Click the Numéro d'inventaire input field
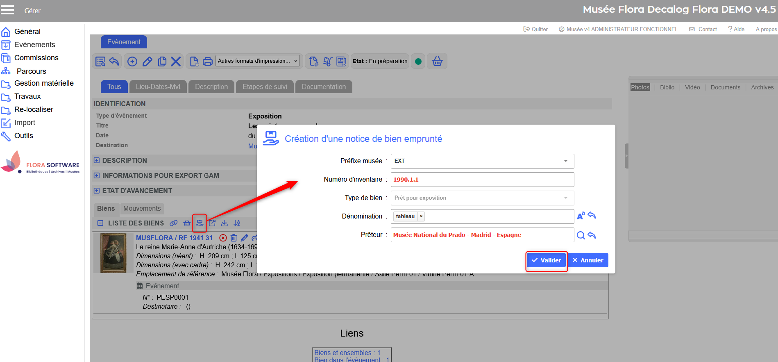The width and height of the screenshot is (778, 362). (x=482, y=180)
